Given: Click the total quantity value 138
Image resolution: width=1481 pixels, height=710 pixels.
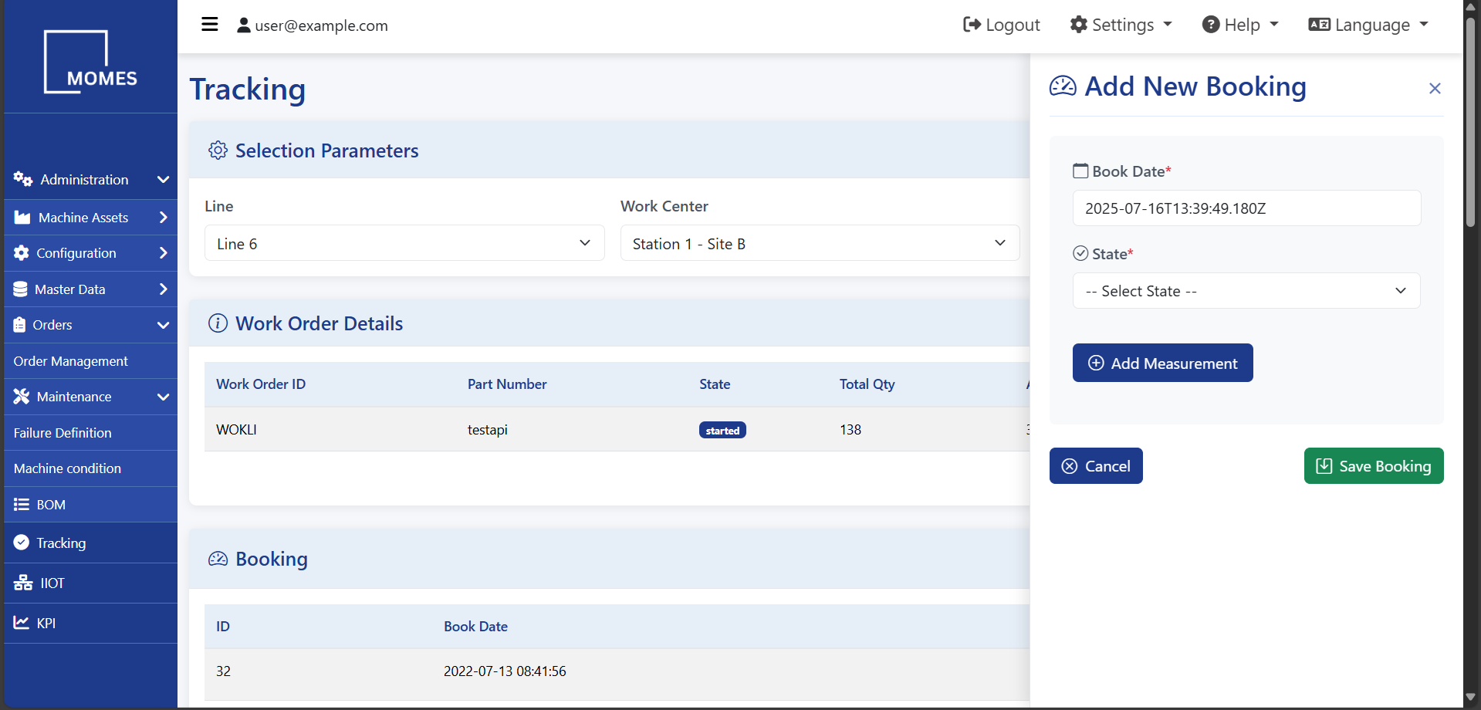Looking at the screenshot, I should click(850, 430).
